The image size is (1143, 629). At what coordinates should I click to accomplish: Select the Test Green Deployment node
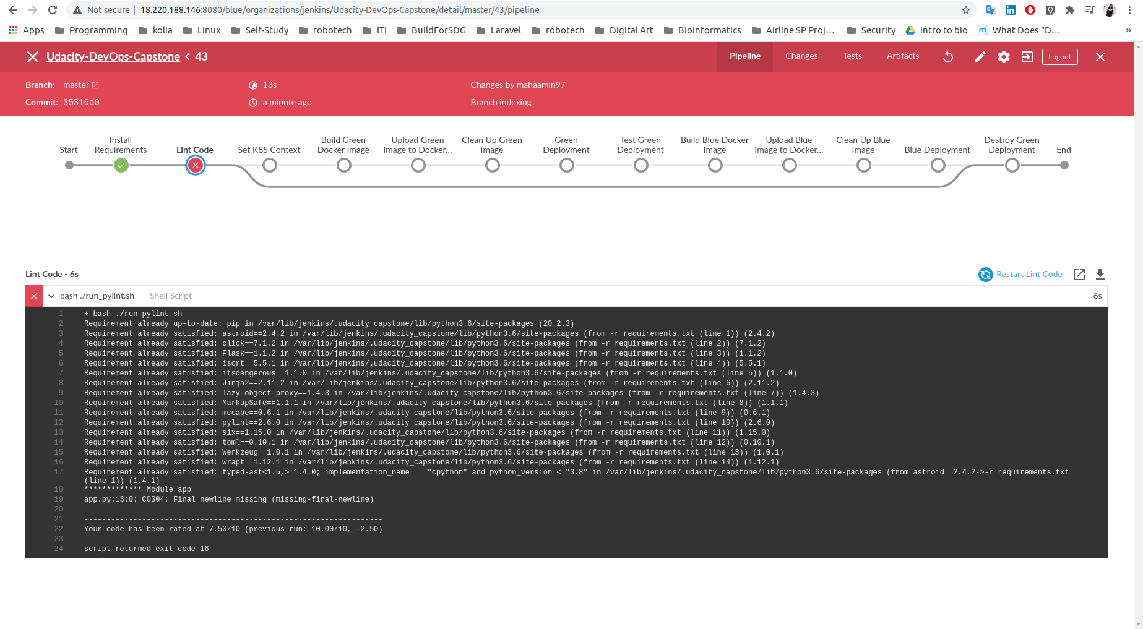point(641,165)
